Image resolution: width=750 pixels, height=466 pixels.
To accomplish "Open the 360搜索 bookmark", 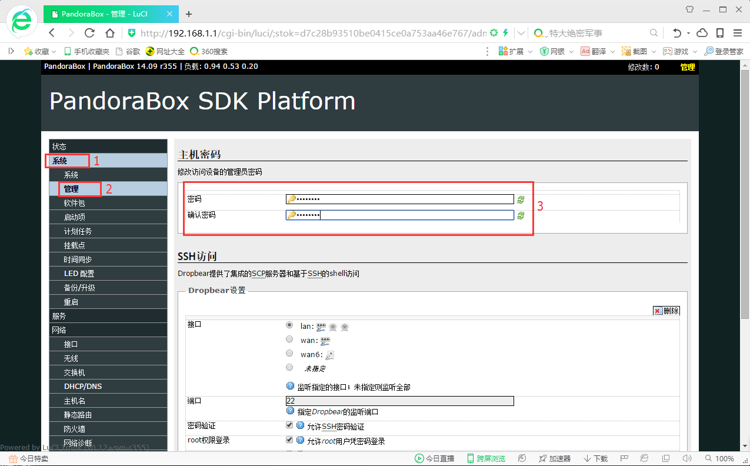I will [209, 52].
